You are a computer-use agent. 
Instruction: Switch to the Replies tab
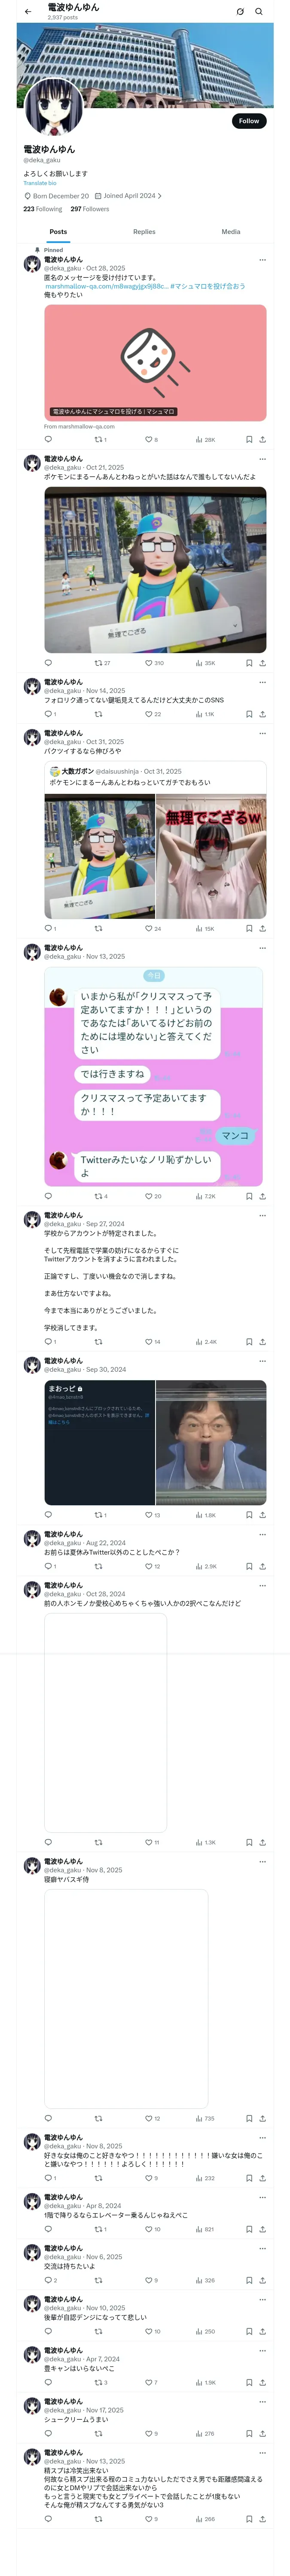click(x=144, y=231)
